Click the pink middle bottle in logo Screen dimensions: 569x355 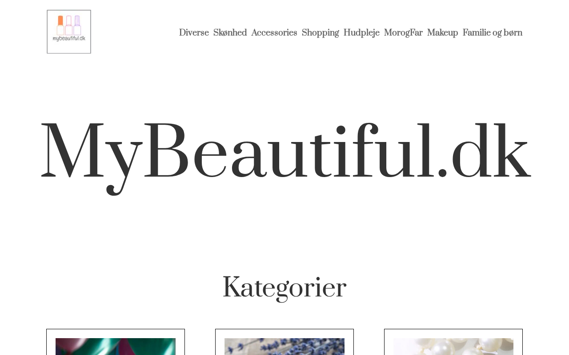(x=69, y=25)
